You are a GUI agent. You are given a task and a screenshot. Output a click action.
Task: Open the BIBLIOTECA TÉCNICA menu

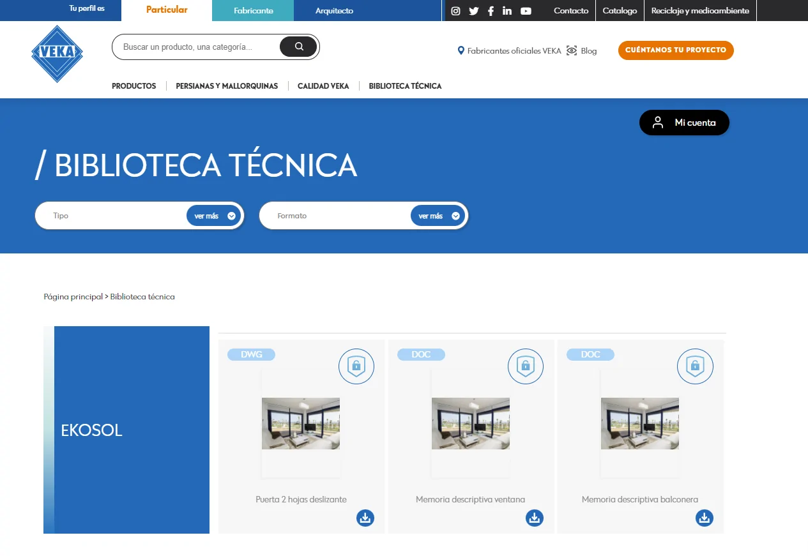coord(405,86)
